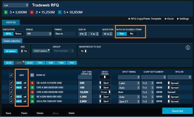Open the 2pm ET spot timing dropdown

[129, 101]
